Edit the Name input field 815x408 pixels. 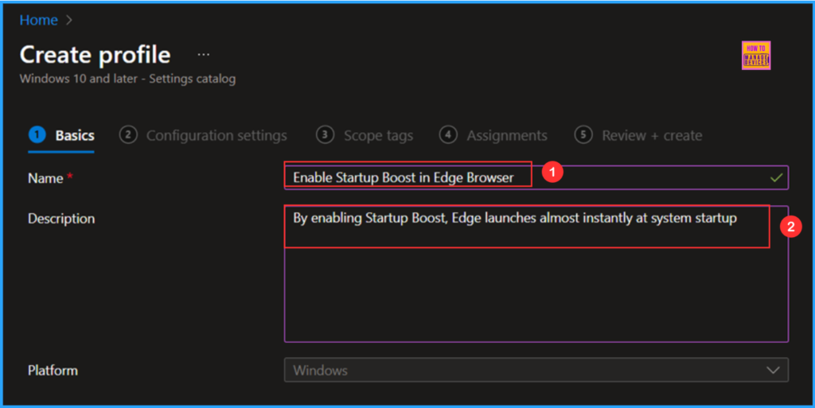point(536,177)
